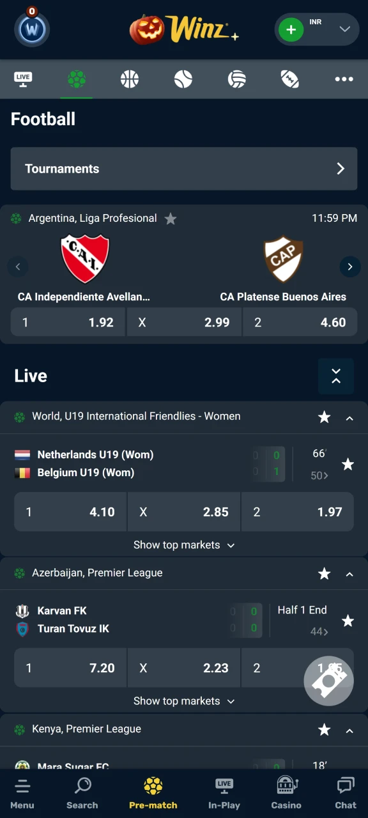Open the Tournaments list
368x818 pixels.
pos(184,169)
